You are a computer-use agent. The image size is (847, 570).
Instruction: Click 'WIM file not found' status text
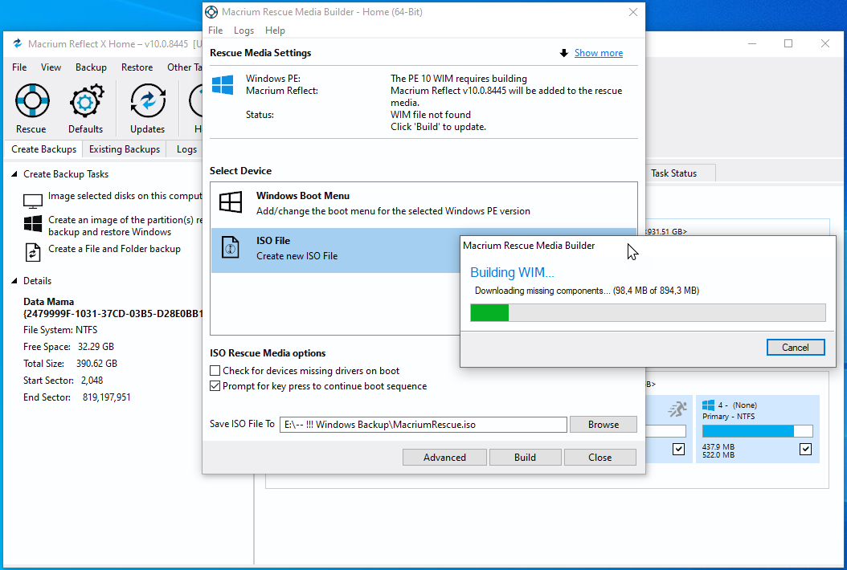pyautogui.click(x=431, y=115)
